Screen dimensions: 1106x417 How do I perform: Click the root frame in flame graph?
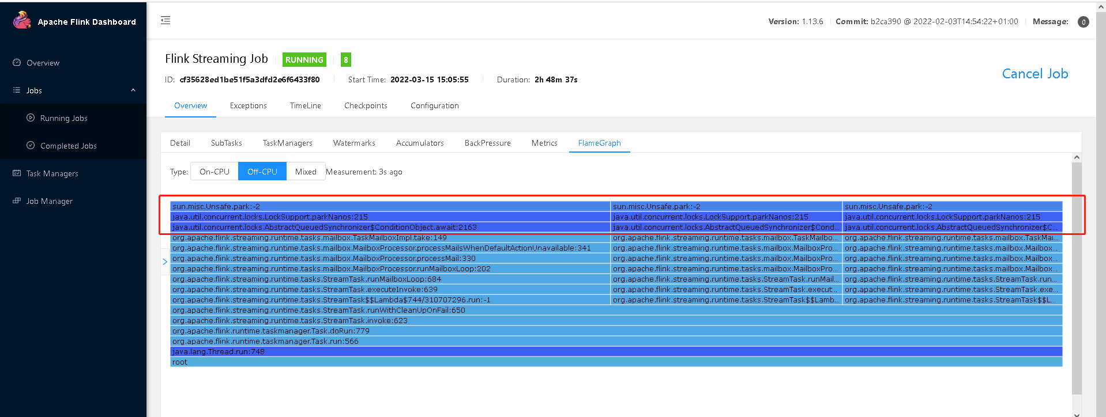pyautogui.click(x=616, y=362)
